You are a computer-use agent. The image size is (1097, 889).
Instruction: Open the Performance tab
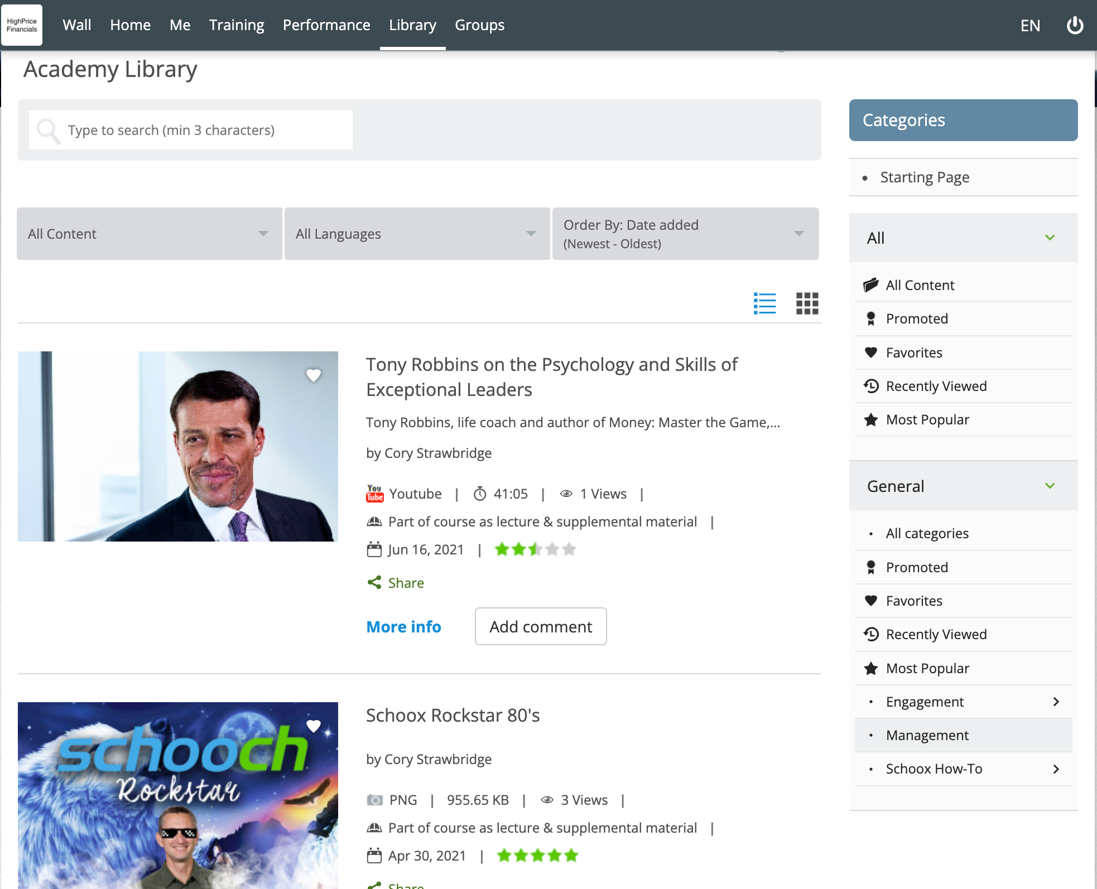click(x=326, y=25)
